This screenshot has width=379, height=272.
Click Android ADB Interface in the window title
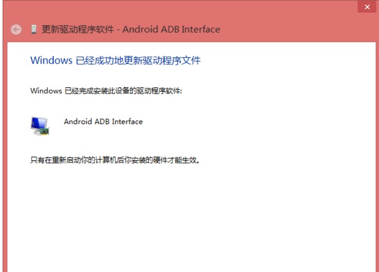tap(172, 29)
